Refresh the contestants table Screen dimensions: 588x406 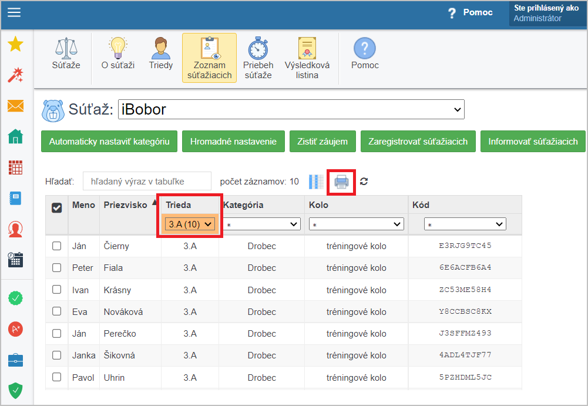[364, 182]
